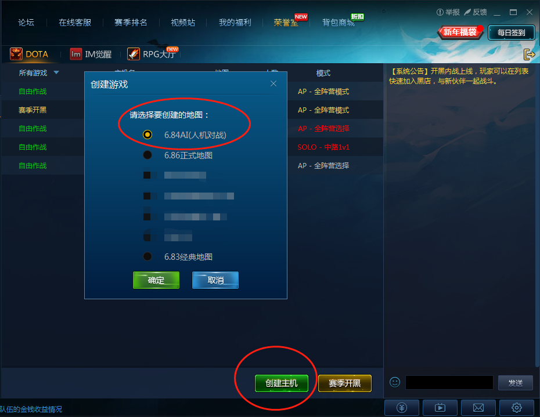540x417 pixels.
Task: Select the 6.84AI(人机对战) radio option
Action: 147,135
